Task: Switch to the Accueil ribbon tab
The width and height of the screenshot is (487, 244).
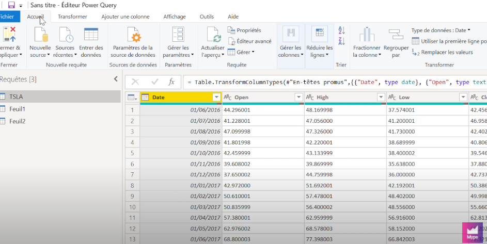Action: click(35, 17)
